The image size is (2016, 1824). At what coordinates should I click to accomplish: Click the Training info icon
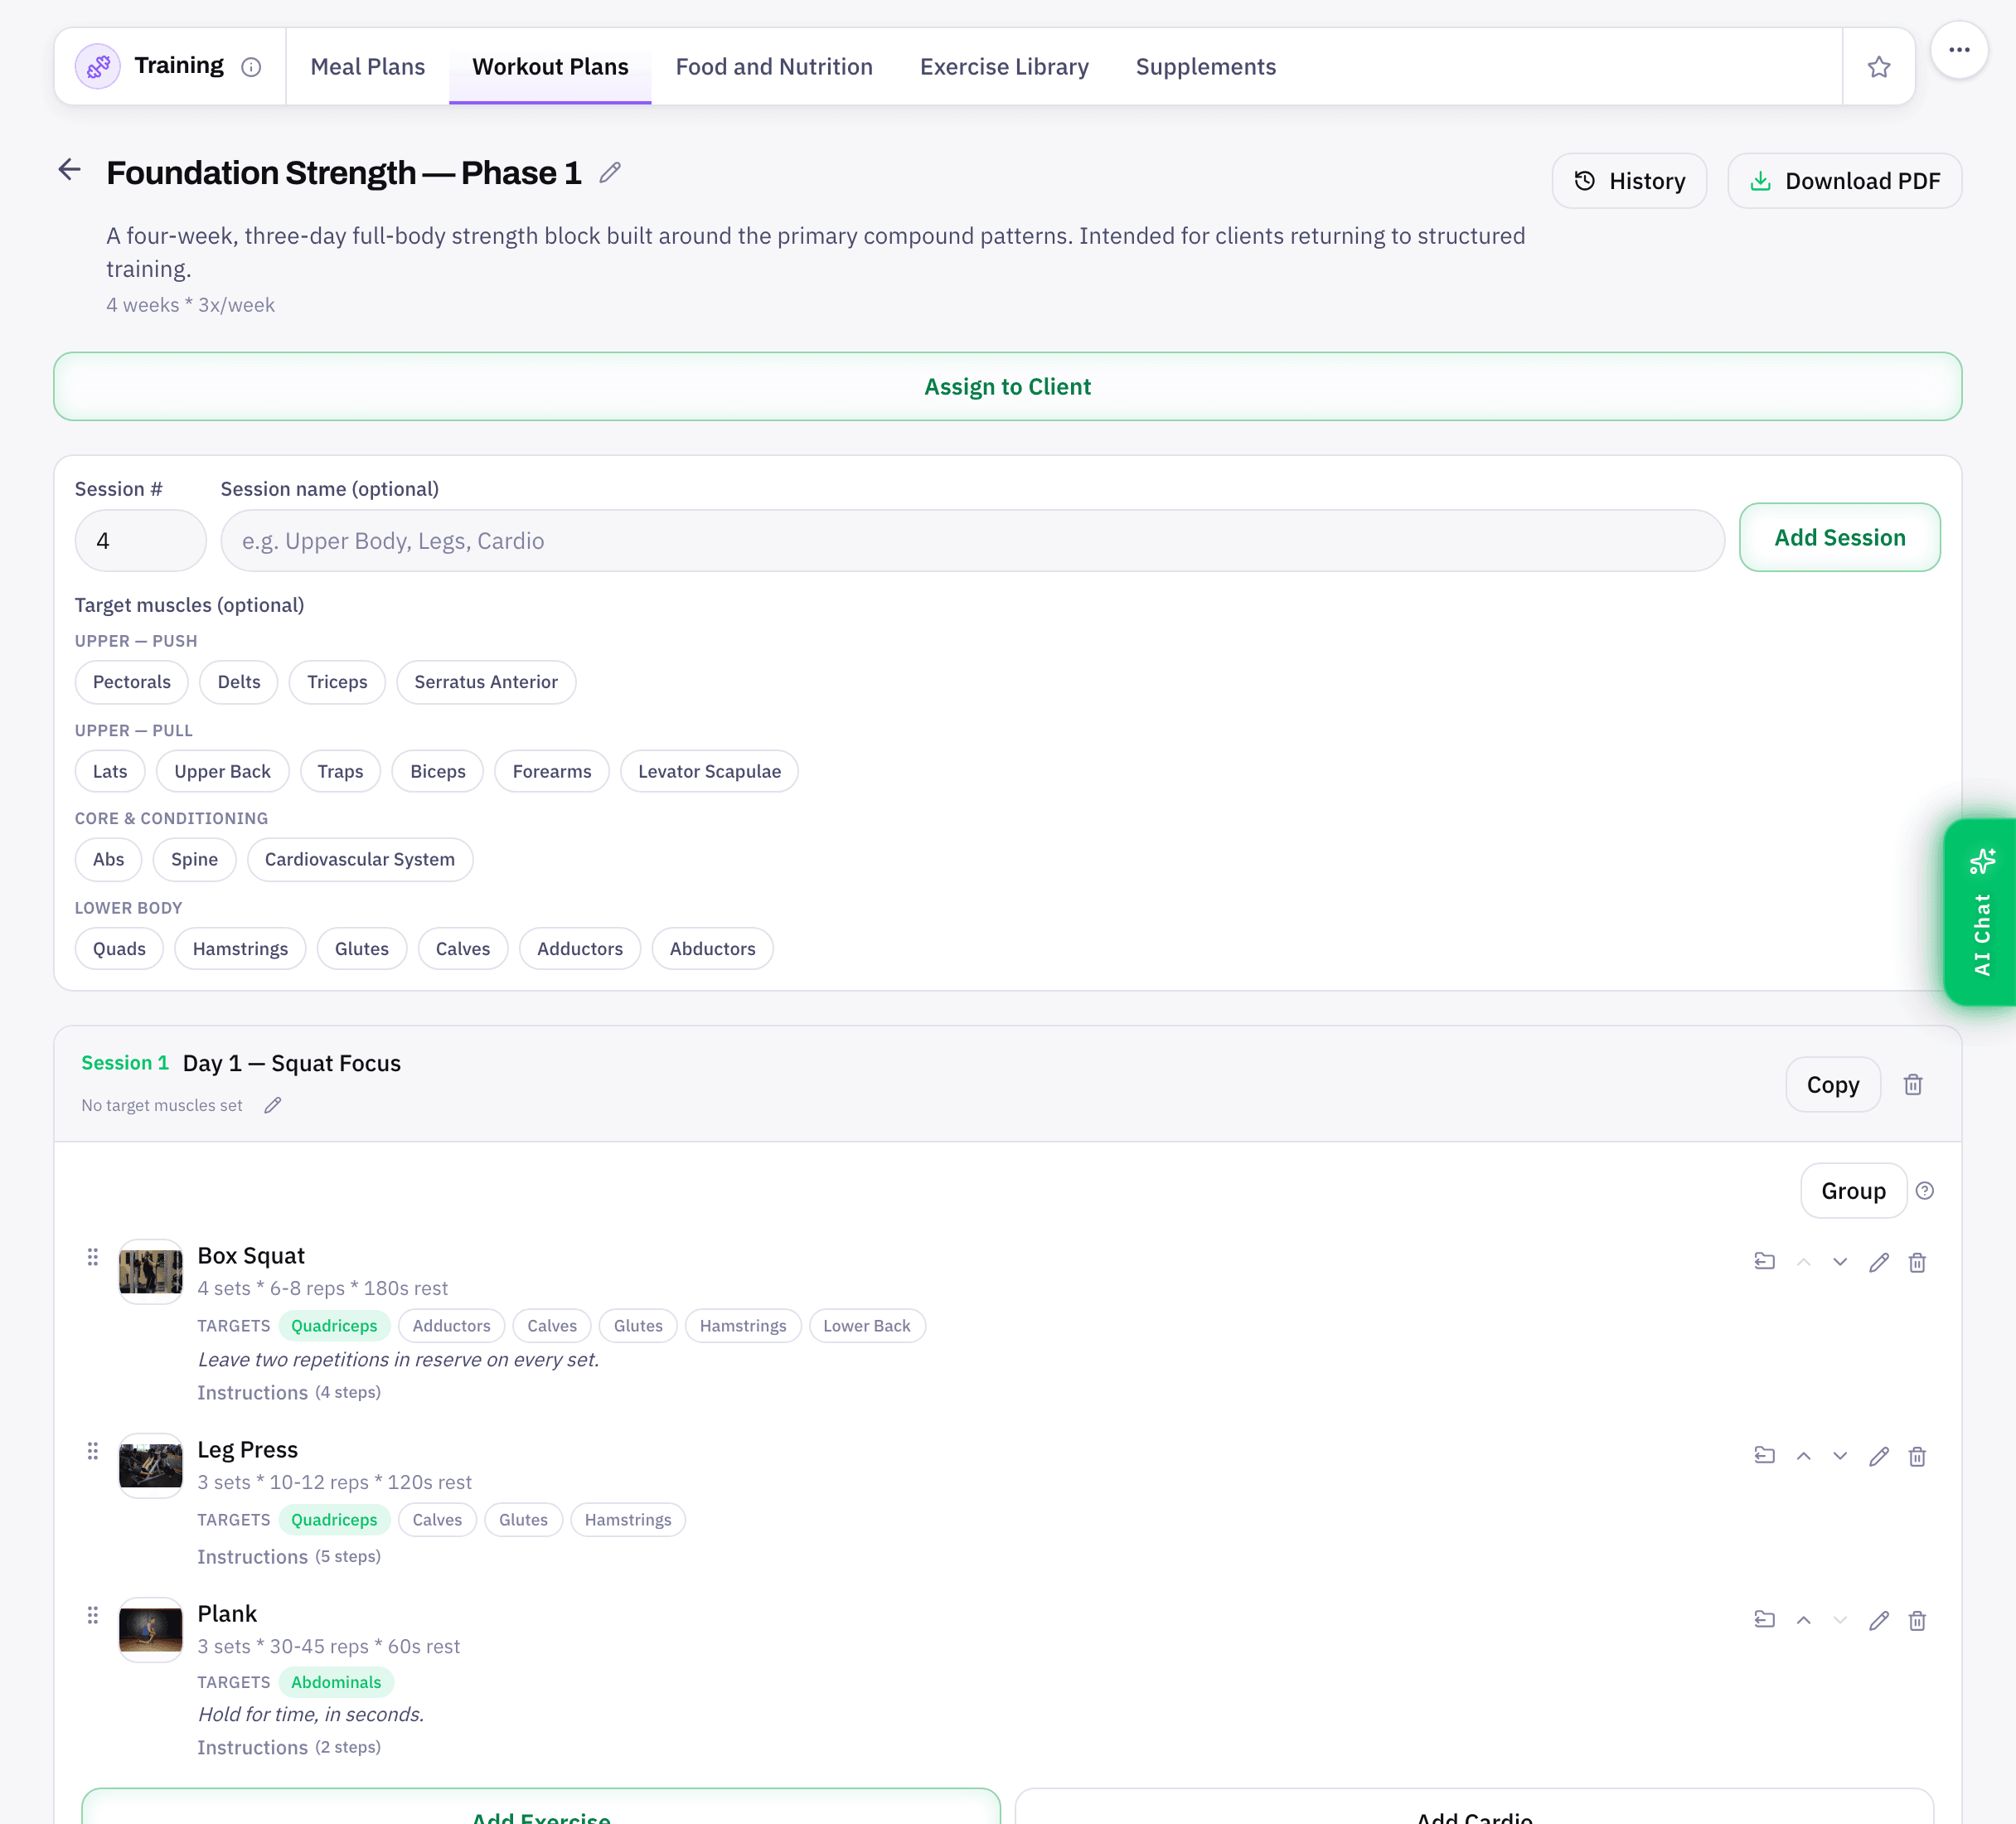click(x=251, y=67)
